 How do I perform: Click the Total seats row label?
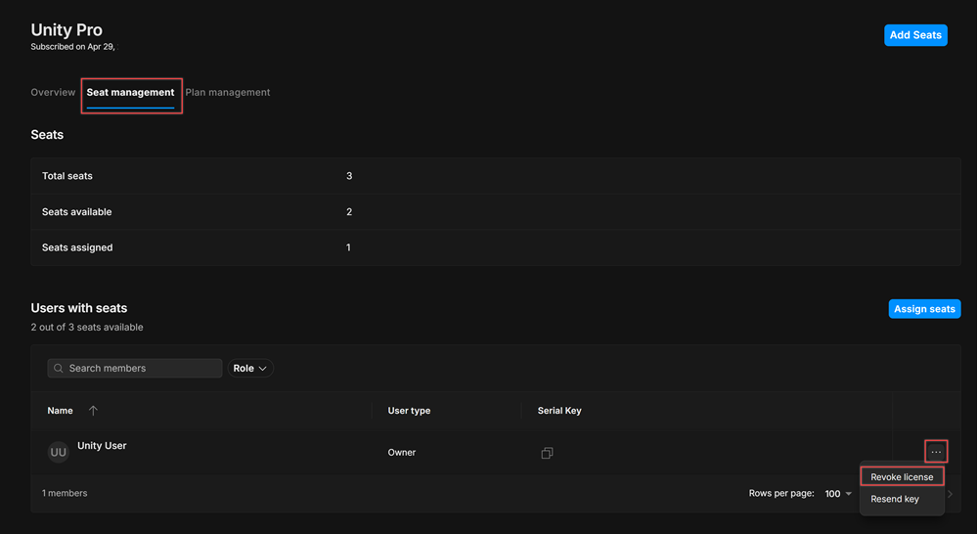[x=67, y=176]
